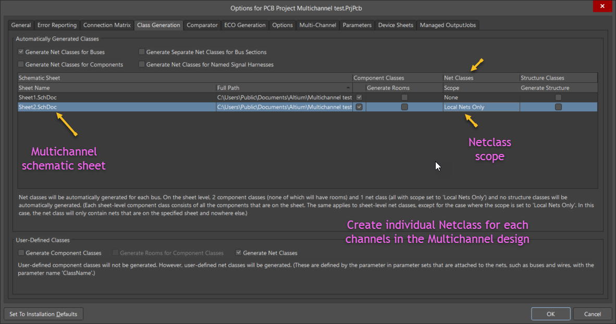Image resolution: width=616 pixels, height=324 pixels.
Task: Go to the Error Reporting tab
Action: pyautogui.click(x=57, y=25)
